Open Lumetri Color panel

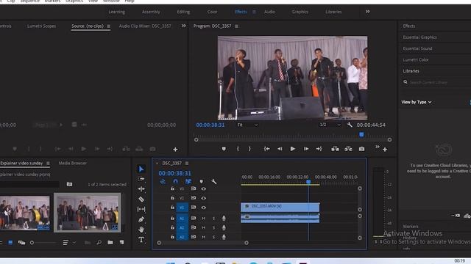416,60
